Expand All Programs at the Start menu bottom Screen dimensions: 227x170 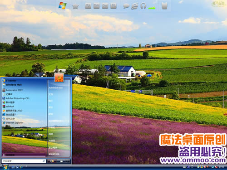pos(9,155)
